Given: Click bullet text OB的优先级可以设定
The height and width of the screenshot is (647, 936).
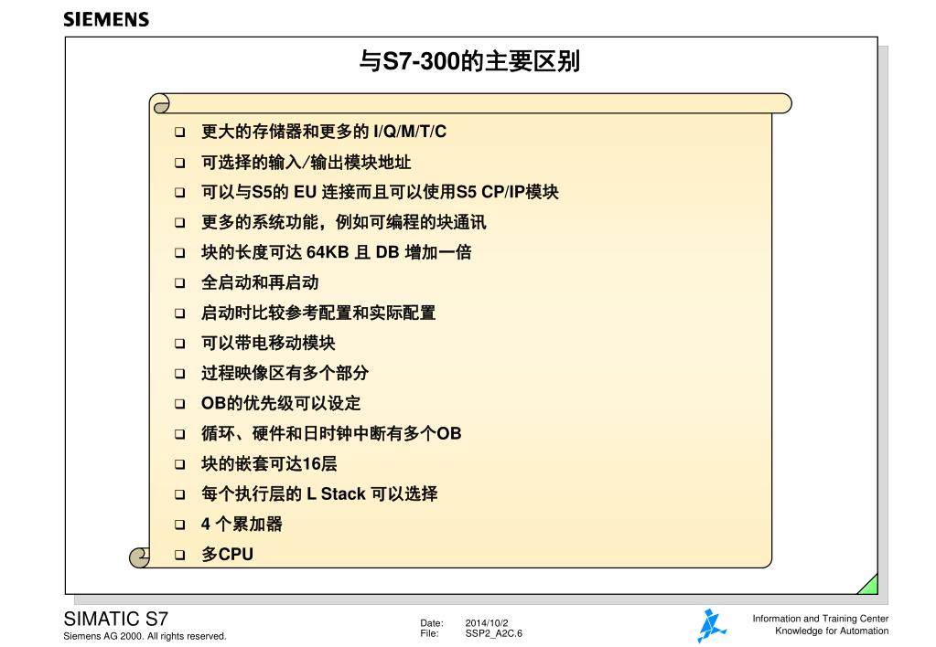Looking at the screenshot, I should click(281, 403).
